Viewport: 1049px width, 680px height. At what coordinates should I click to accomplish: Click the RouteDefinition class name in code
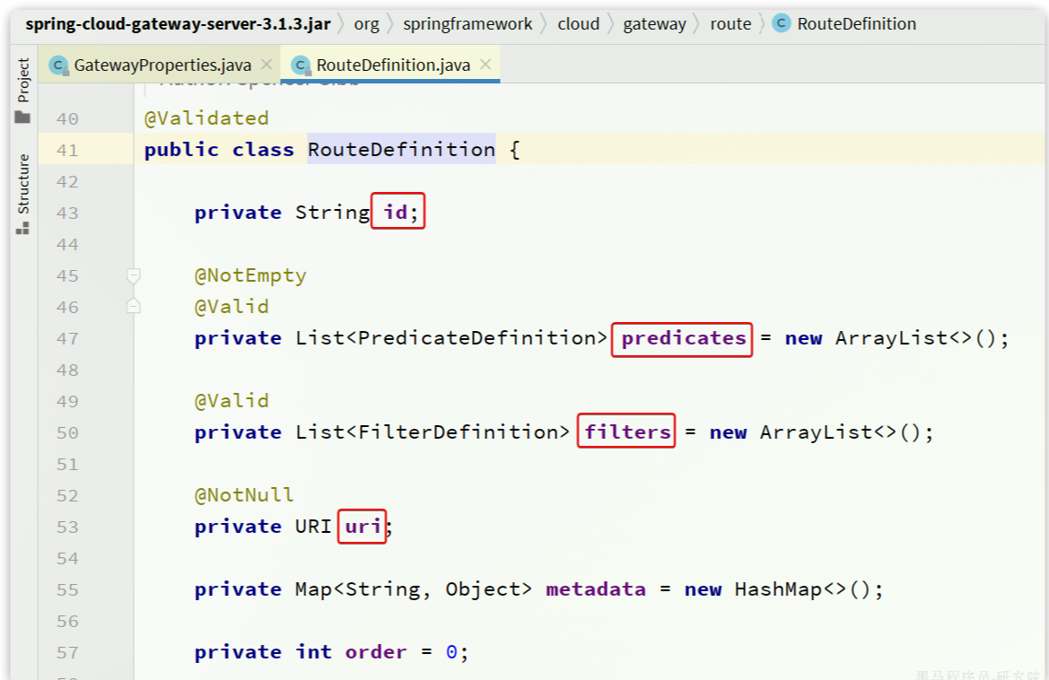pos(400,150)
